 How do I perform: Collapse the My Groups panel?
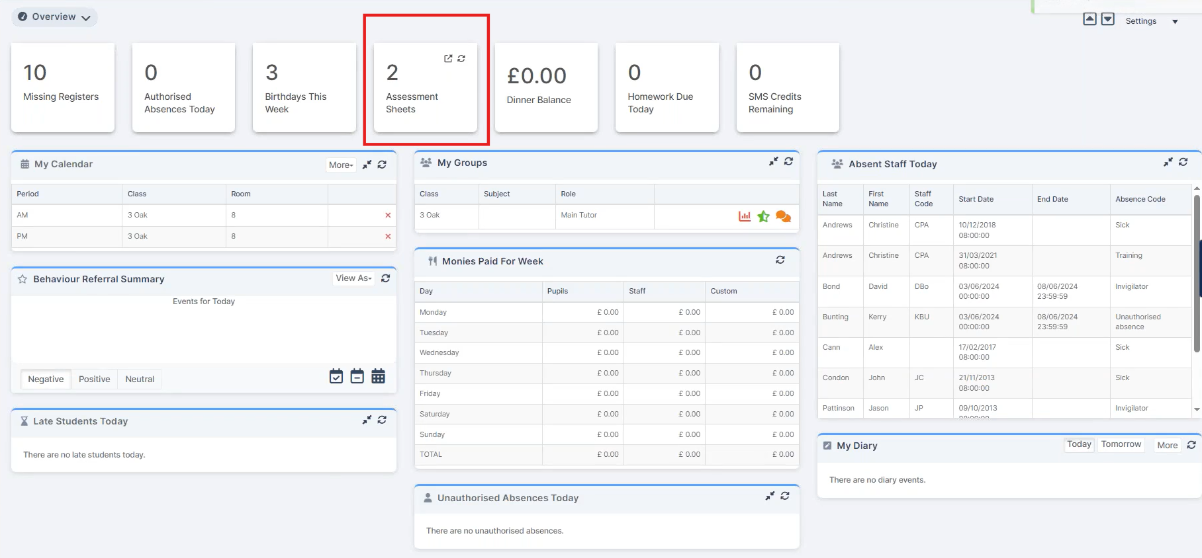click(x=773, y=162)
